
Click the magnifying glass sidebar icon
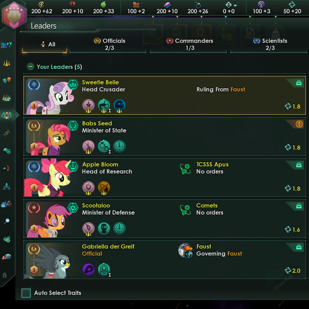coord(7,221)
